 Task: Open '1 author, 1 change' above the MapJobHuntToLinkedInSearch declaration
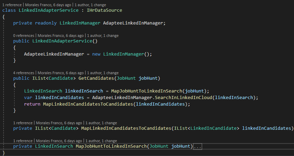[101, 141]
